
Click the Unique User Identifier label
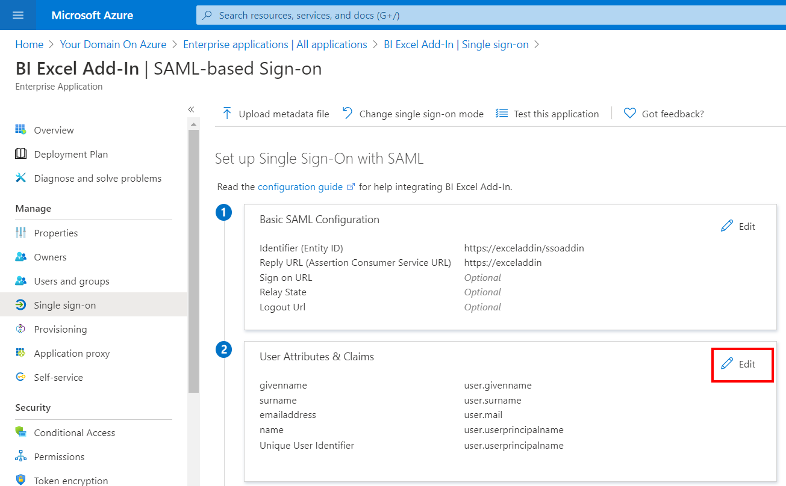point(307,446)
